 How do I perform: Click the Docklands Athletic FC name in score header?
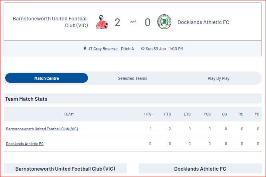coord(204,22)
